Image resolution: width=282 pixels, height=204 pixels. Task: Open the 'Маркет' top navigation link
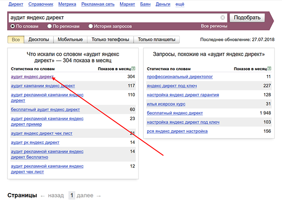[127, 4]
